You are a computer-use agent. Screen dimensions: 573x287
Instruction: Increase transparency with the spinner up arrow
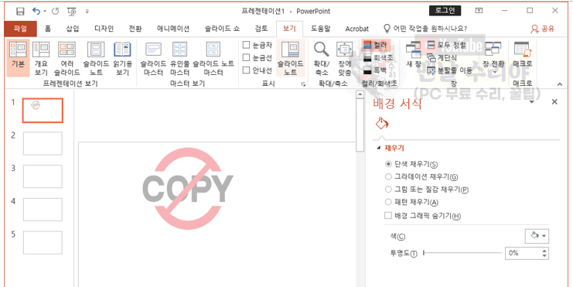point(545,251)
